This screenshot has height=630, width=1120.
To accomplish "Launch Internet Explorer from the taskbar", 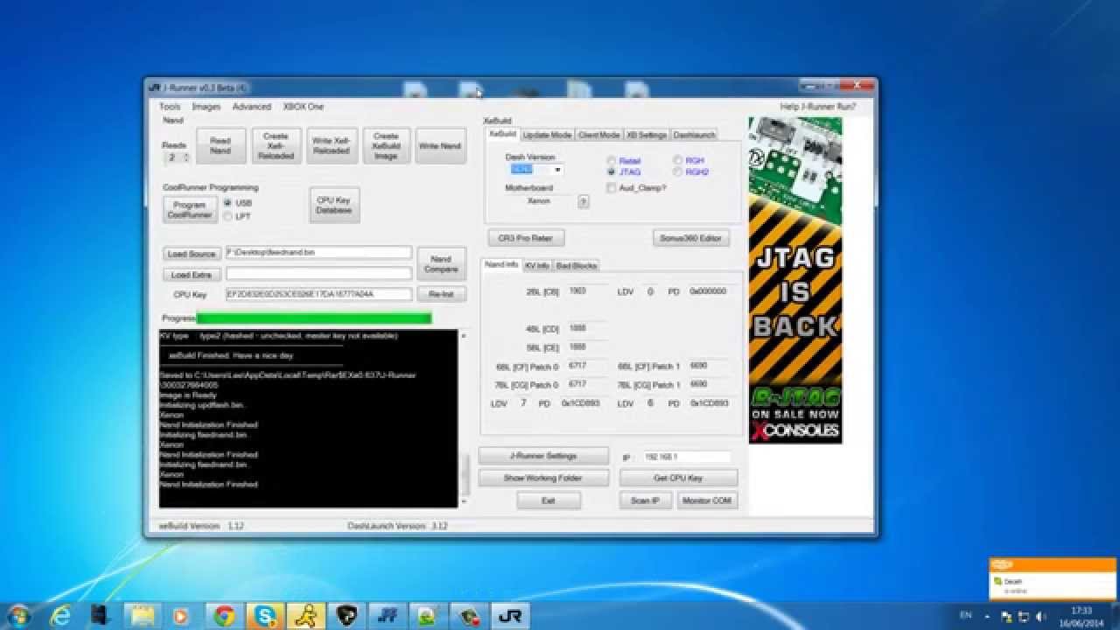I will point(60,615).
